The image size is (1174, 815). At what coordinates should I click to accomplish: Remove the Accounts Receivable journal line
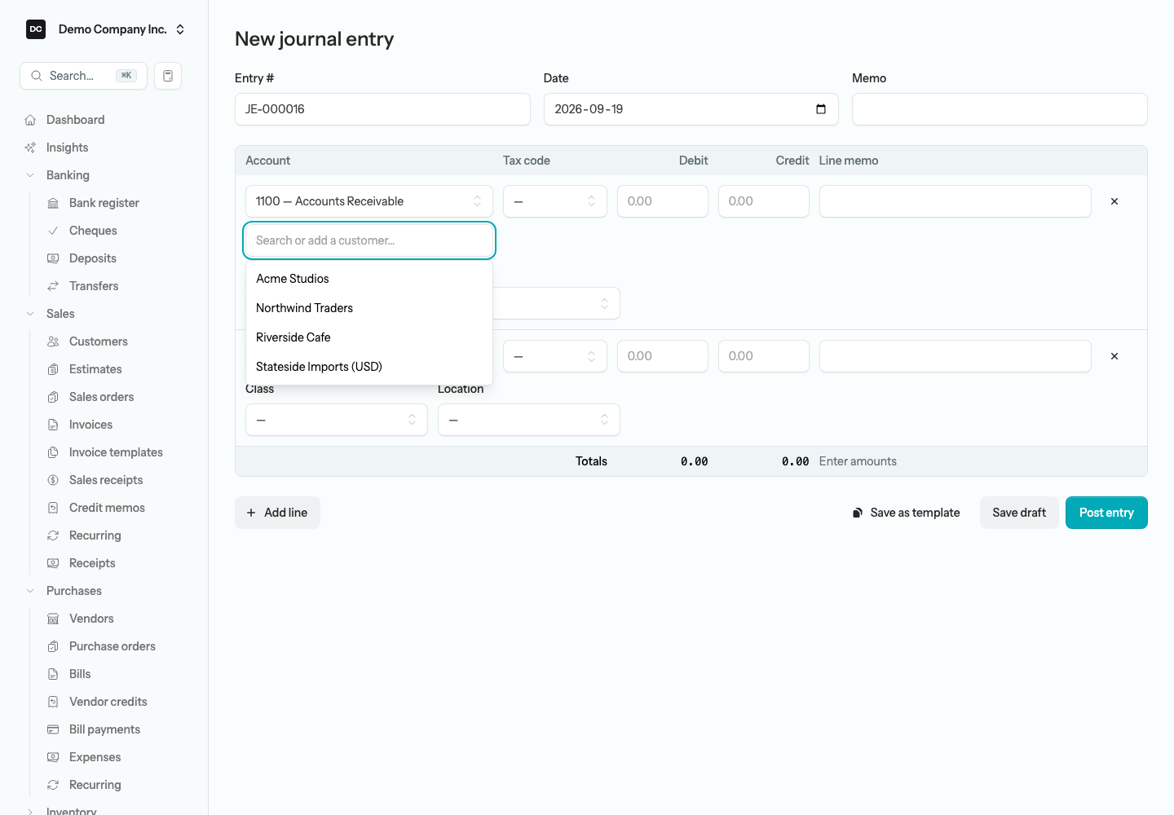click(1114, 201)
